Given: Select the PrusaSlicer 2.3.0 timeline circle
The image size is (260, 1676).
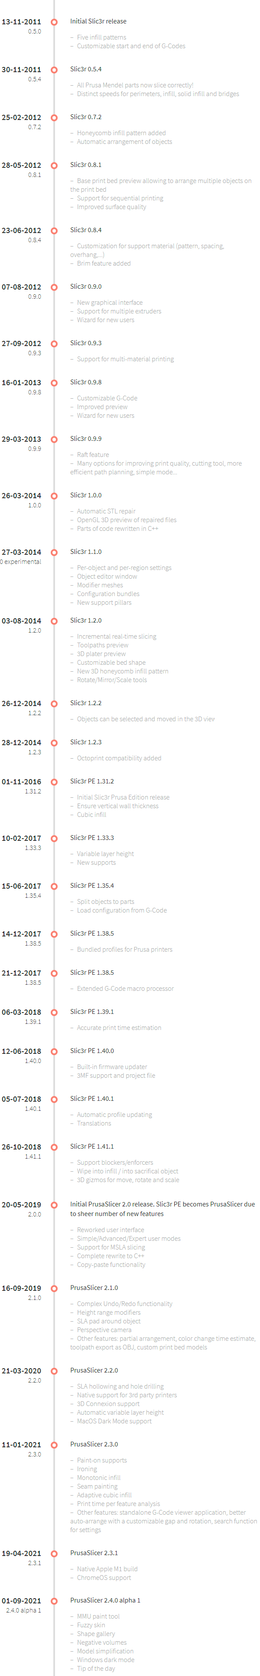Looking at the screenshot, I should point(54,1445).
